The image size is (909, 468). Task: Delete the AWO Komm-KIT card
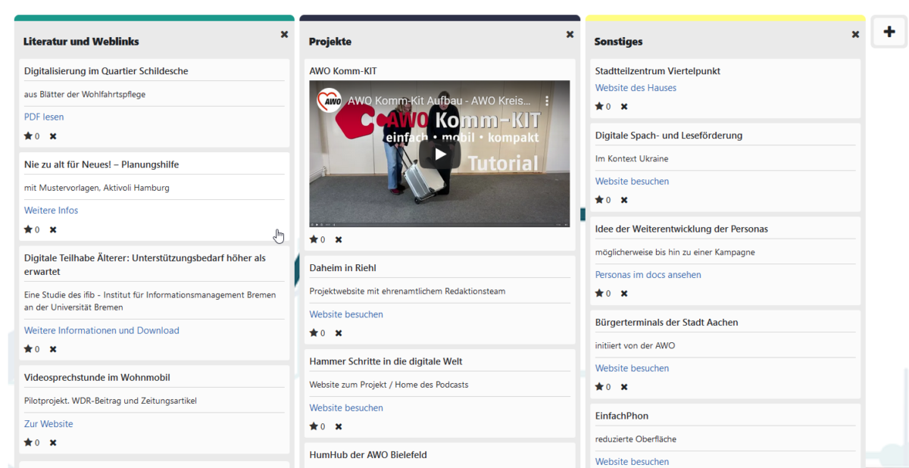click(339, 239)
